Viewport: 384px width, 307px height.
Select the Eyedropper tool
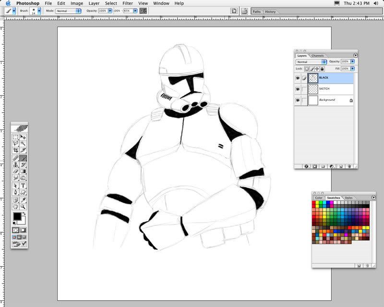(x=23, y=200)
